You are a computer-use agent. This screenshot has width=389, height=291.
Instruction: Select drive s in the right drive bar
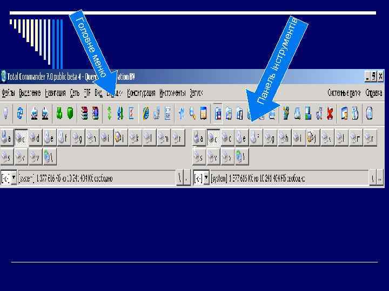coord(199,157)
